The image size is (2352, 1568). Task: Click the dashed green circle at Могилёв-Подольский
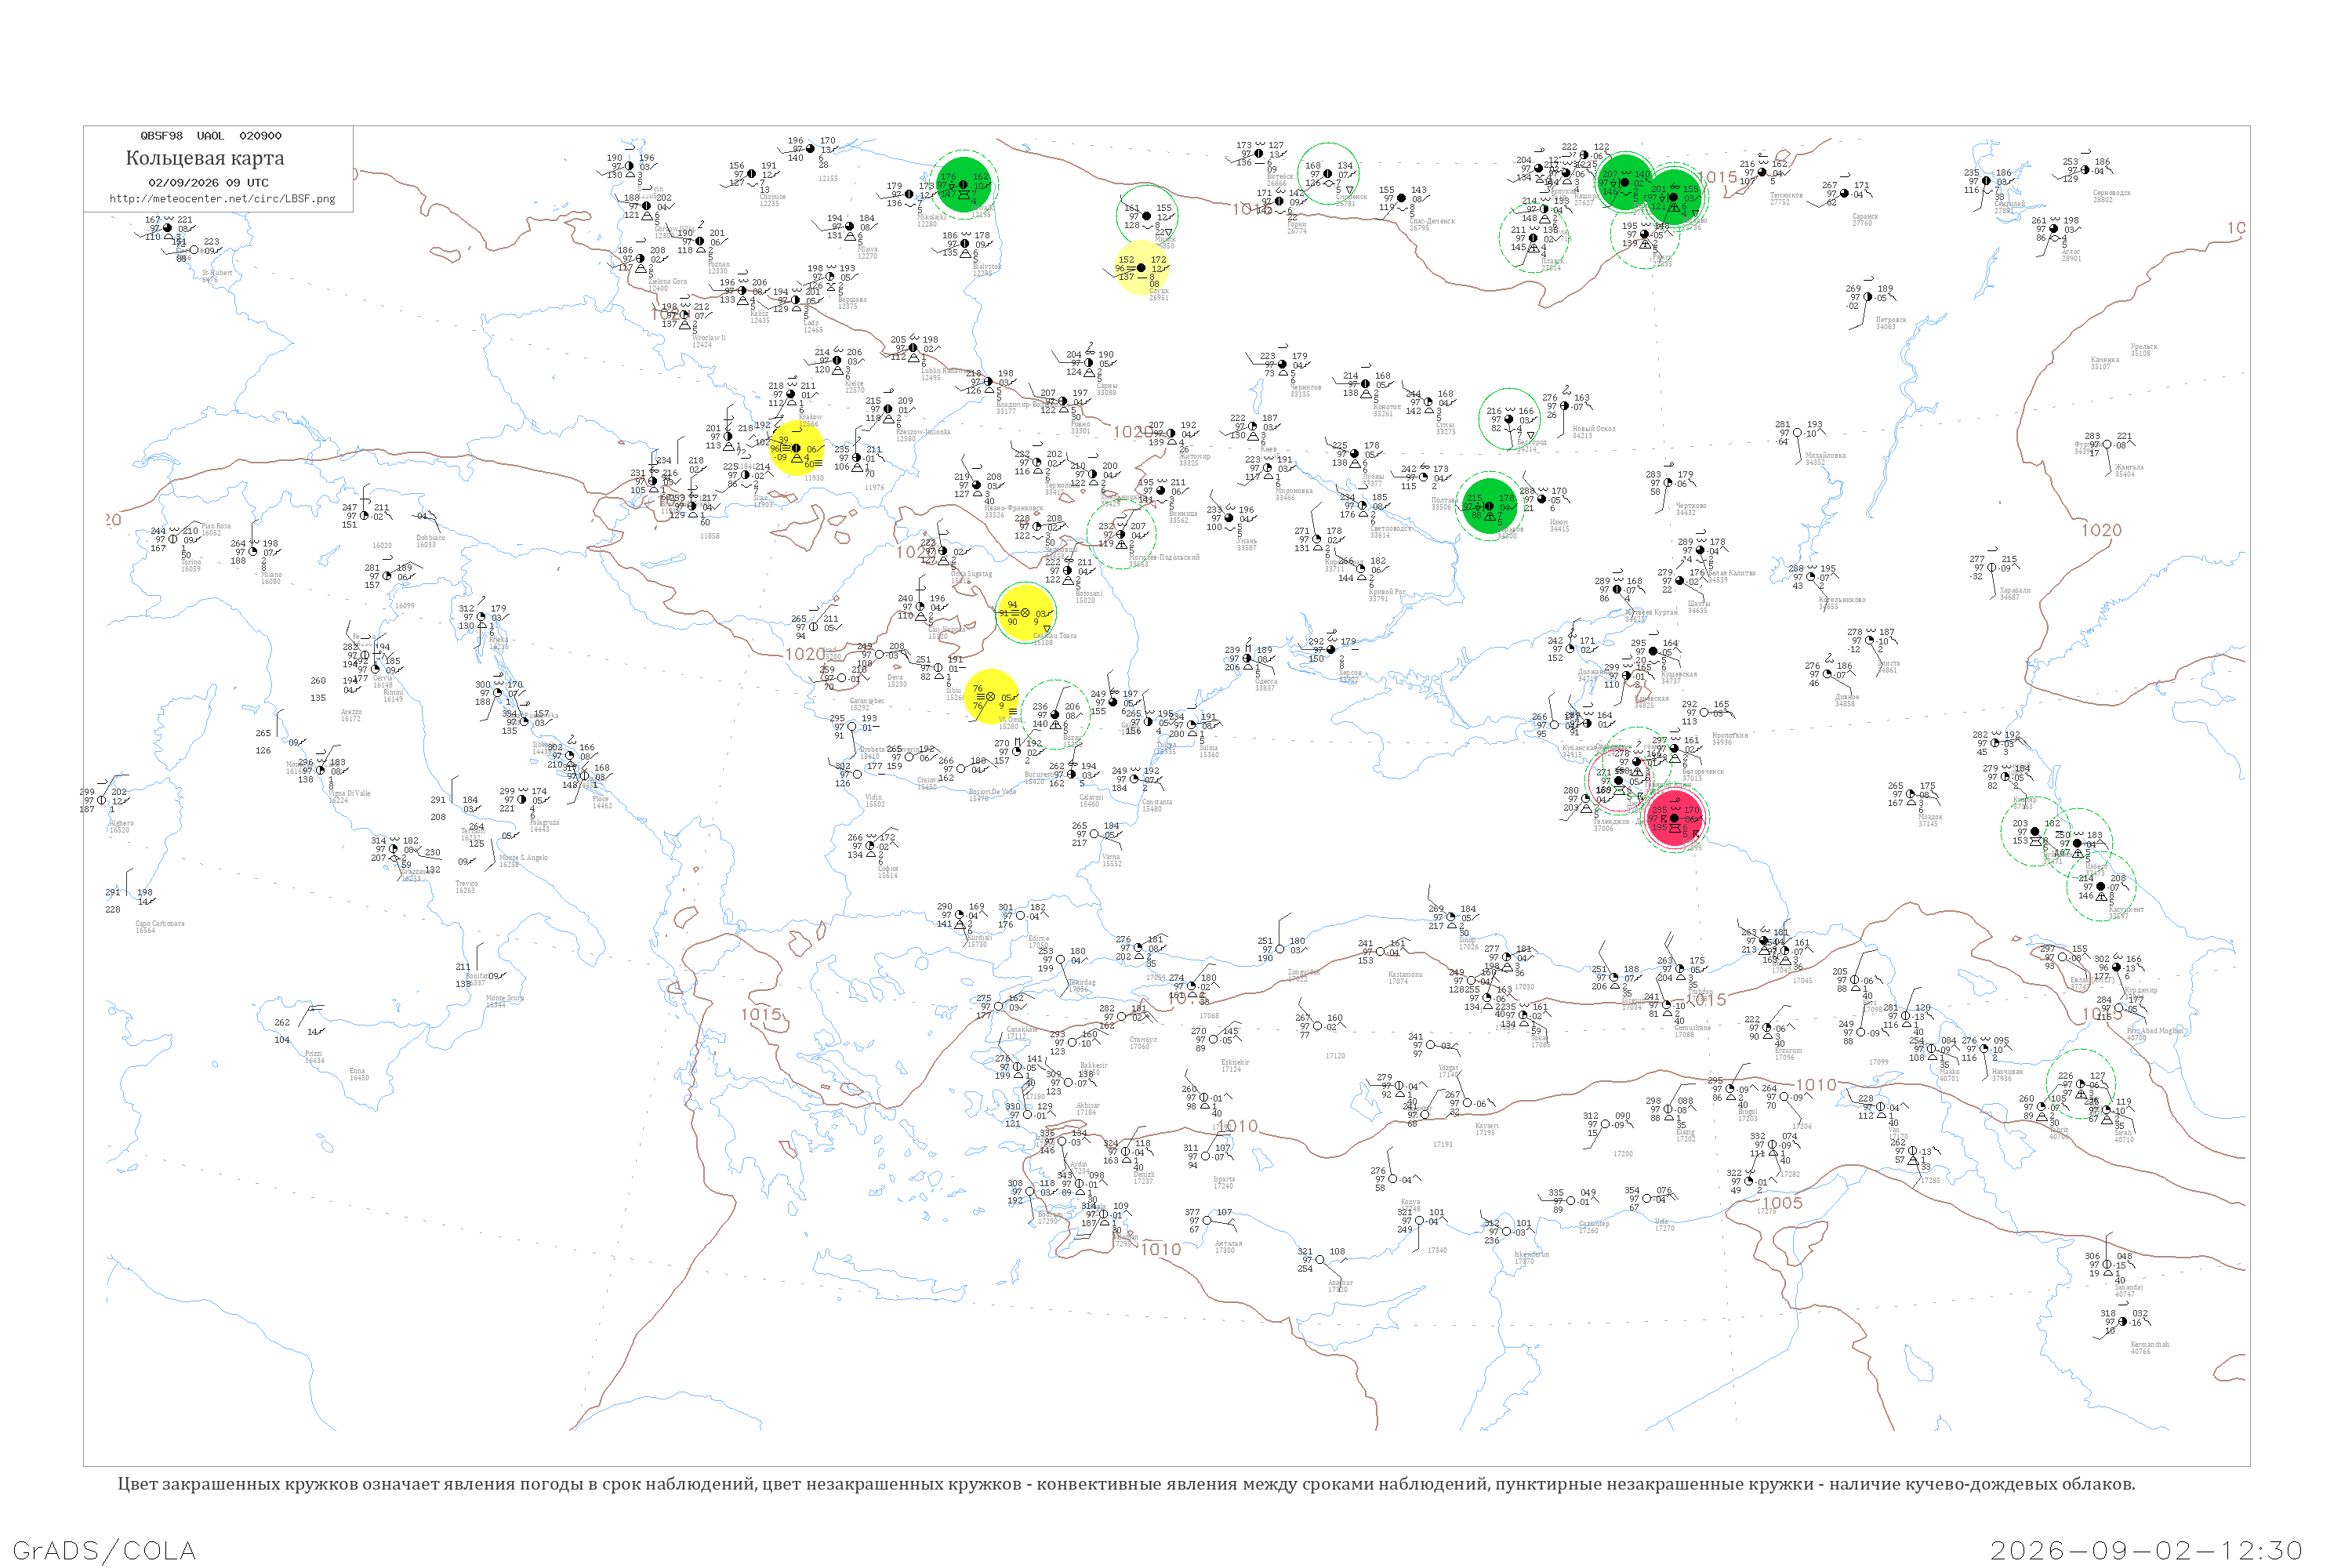[1121, 535]
